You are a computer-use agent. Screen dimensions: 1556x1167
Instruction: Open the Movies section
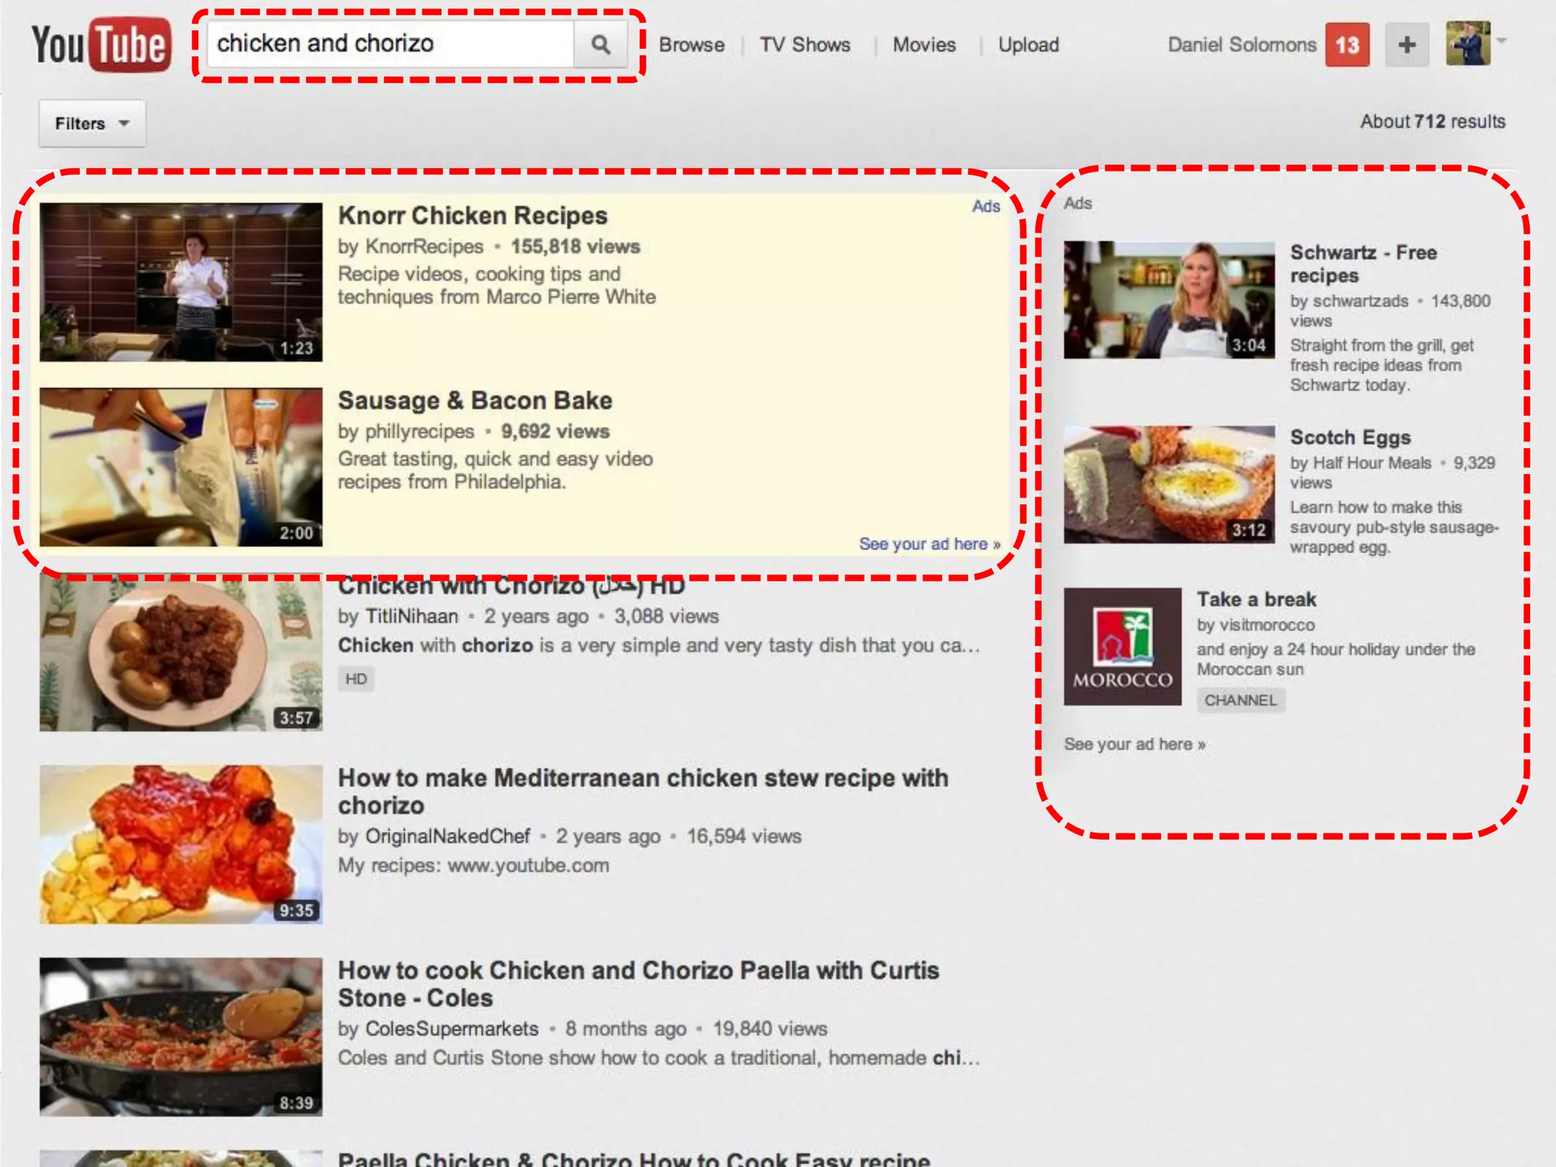point(924,45)
